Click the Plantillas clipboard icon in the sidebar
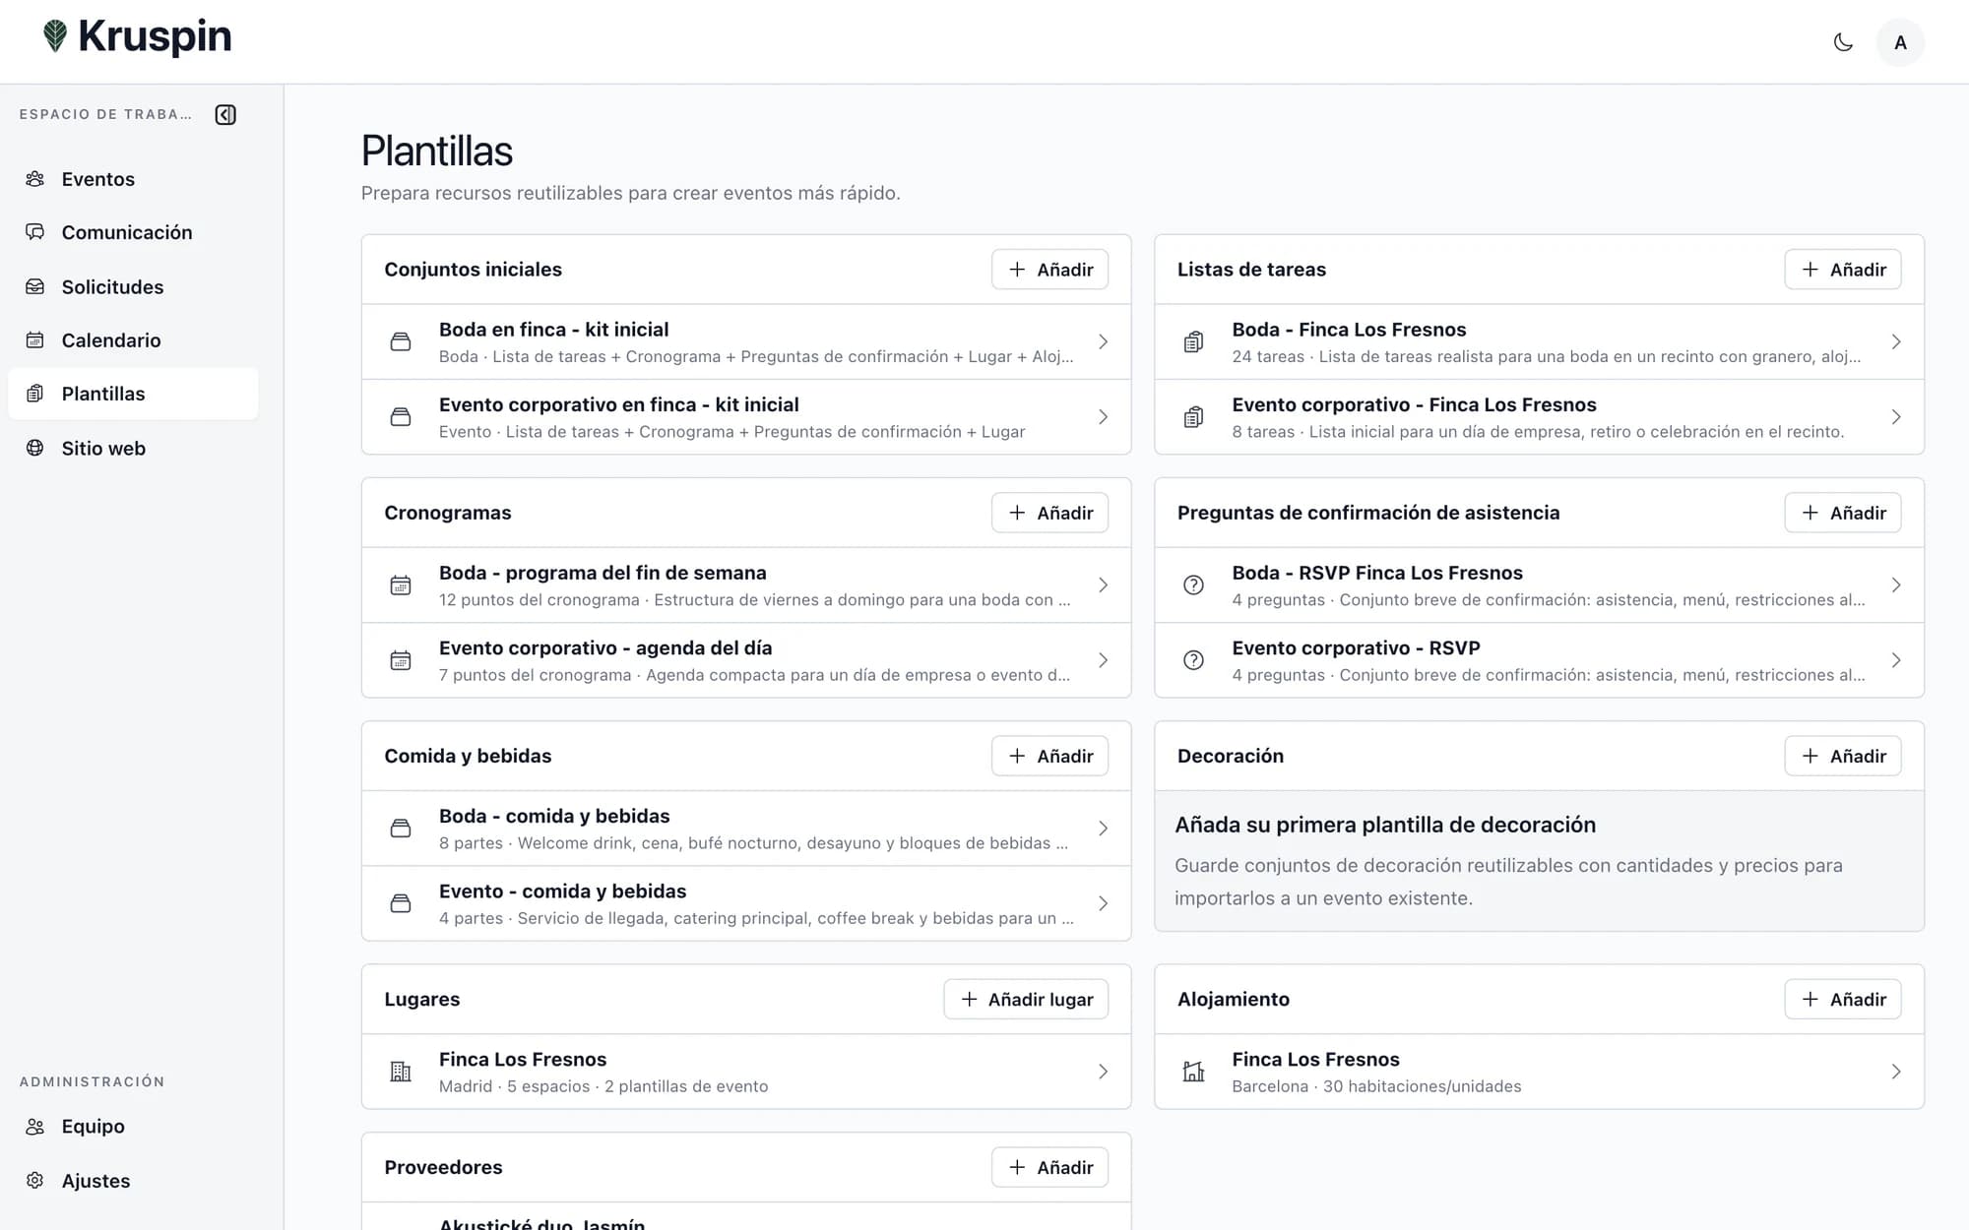The height and width of the screenshot is (1230, 1969). pos(35,394)
